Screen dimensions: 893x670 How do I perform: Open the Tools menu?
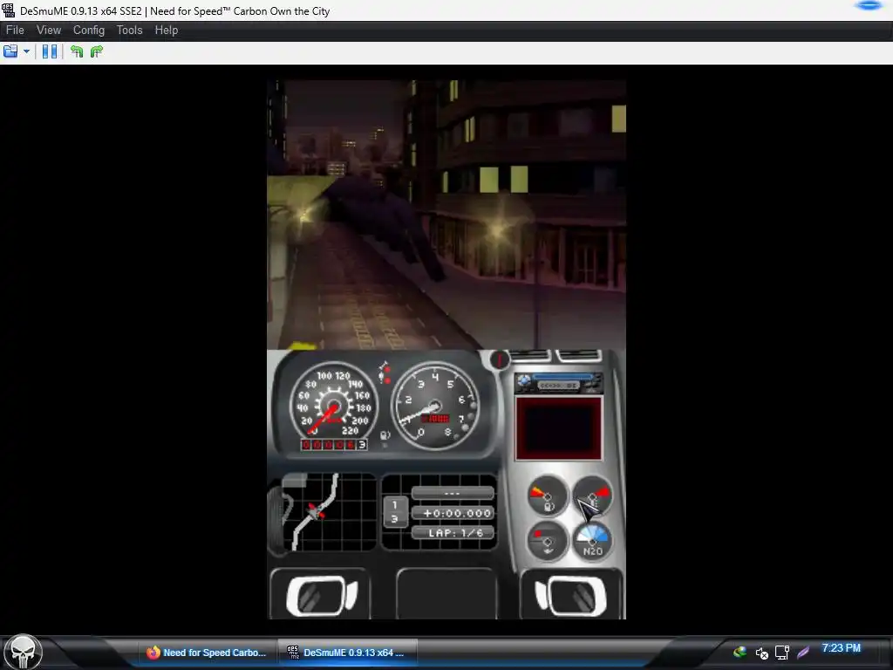tap(129, 31)
